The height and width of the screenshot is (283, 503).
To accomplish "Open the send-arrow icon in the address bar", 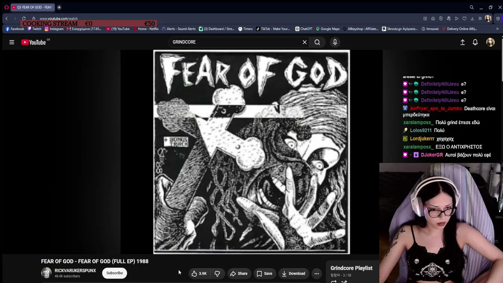I will [457, 18].
